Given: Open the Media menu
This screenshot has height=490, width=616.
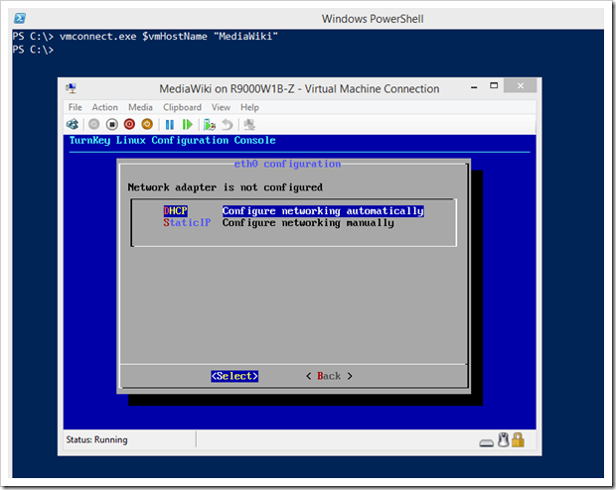Looking at the screenshot, I should tap(140, 107).
